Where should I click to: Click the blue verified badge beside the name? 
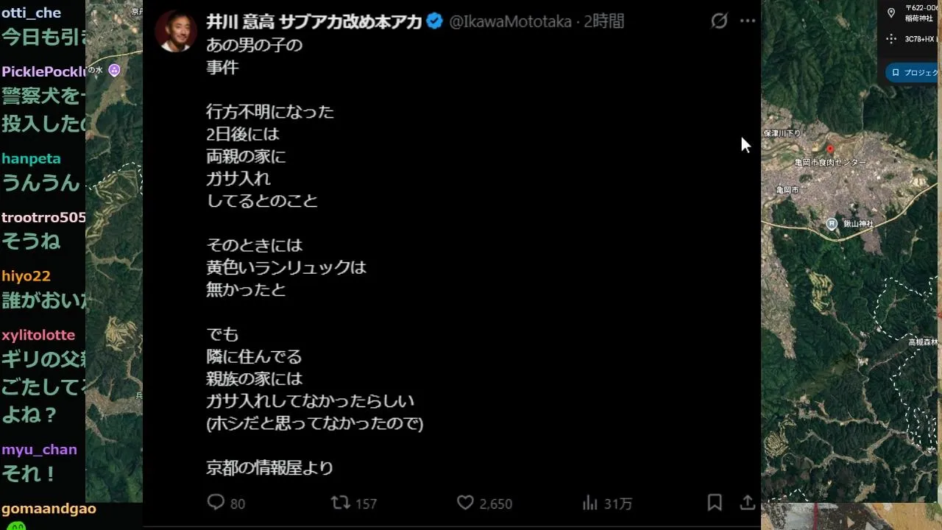coord(434,21)
